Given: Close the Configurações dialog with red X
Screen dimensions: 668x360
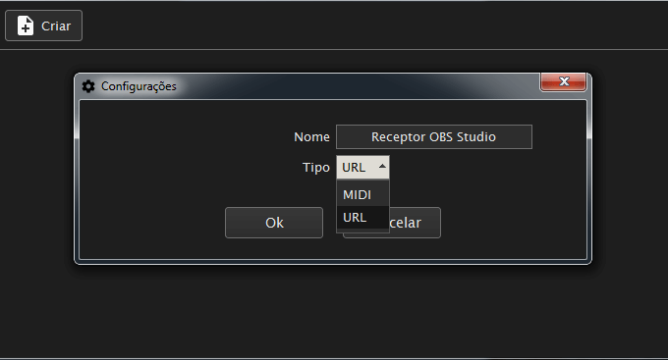Looking at the screenshot, I should (x=563, y=81).
